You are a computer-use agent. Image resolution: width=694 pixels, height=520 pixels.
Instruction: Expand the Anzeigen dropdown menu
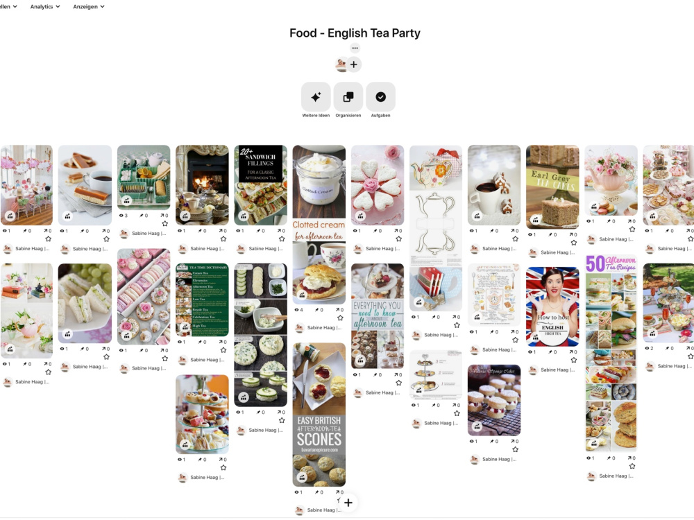pos(89,7)
